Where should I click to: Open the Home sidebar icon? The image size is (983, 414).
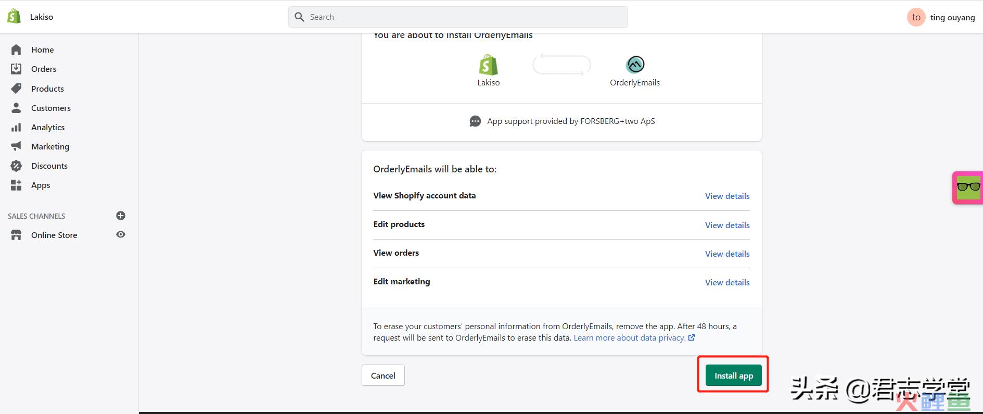coord(16,49)
